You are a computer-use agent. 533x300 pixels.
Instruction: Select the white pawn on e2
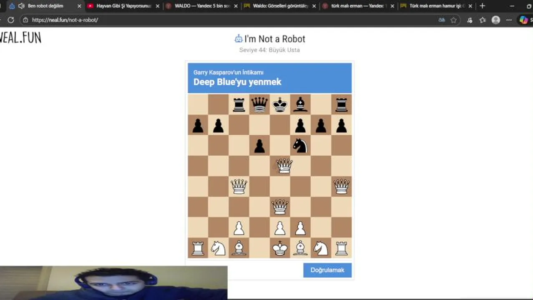point(280,227)
